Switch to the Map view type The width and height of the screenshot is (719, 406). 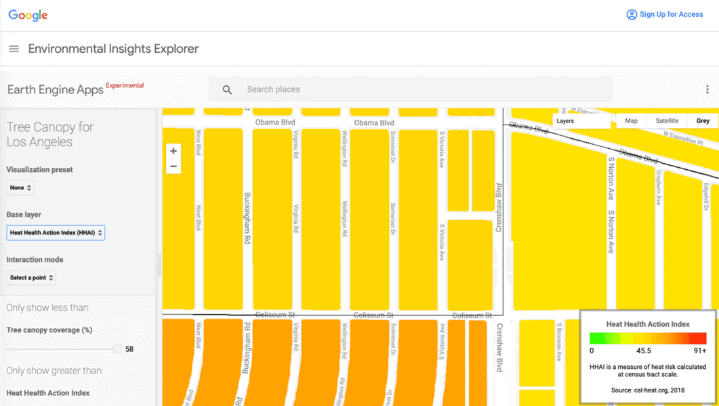[x=631, y=121]
